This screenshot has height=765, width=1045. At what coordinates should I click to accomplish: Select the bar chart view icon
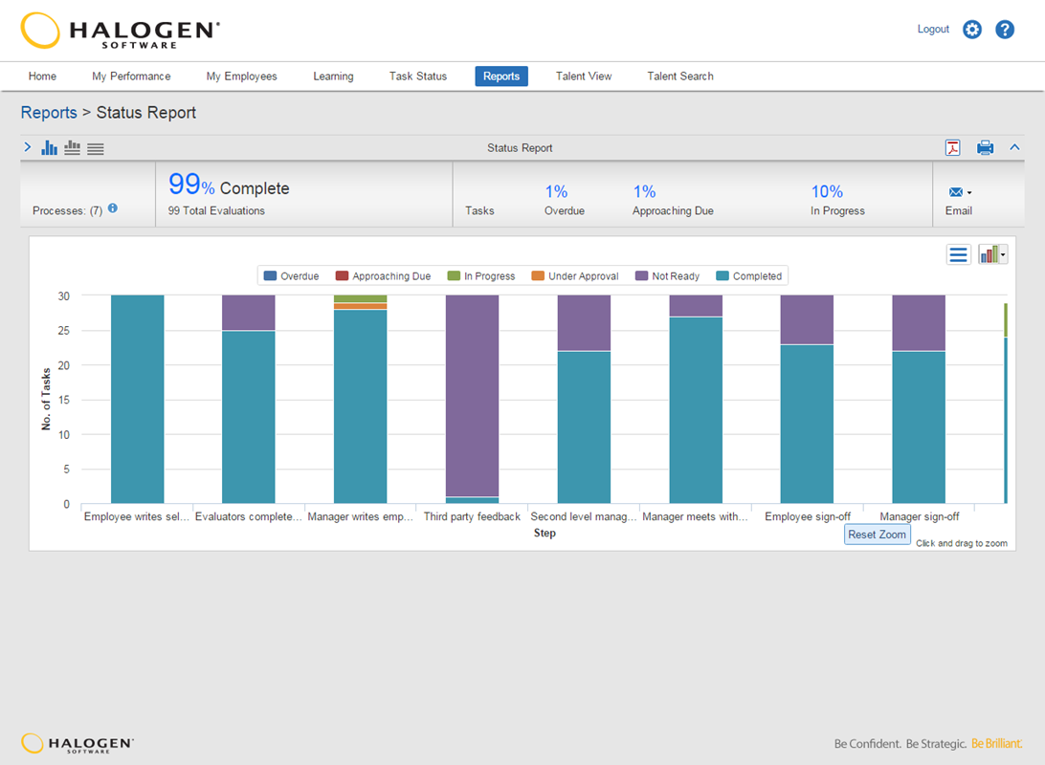click(49, 147)
